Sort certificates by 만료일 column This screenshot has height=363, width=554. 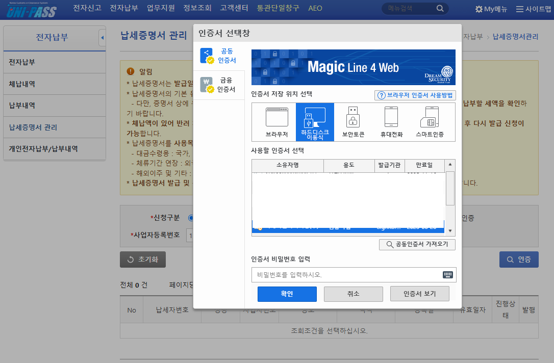click(x=424, y=165)
